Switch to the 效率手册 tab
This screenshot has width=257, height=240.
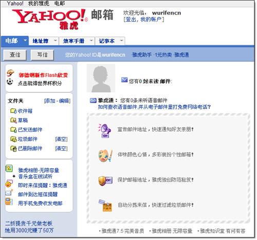[74, 41]
